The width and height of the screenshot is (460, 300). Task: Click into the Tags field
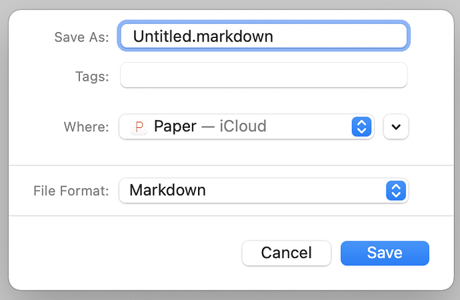tap(263, 75)
